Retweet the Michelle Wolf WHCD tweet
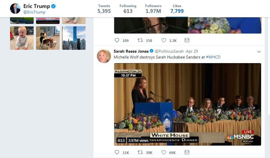 [140, 153]
